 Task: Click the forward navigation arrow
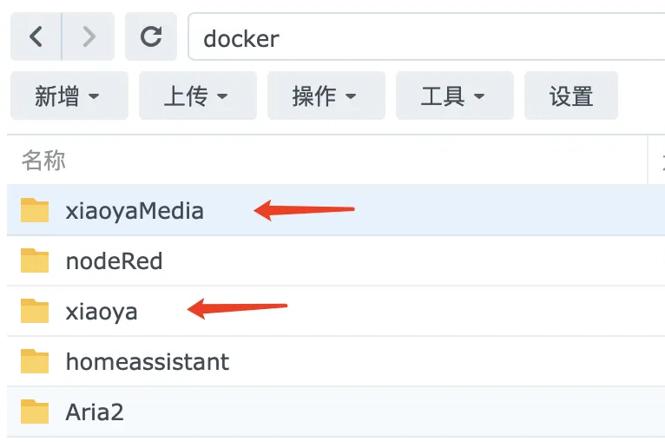coord(88,36)
